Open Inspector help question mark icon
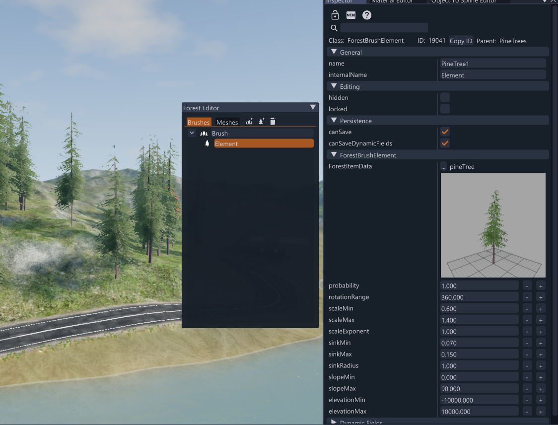 click(367, 15)
